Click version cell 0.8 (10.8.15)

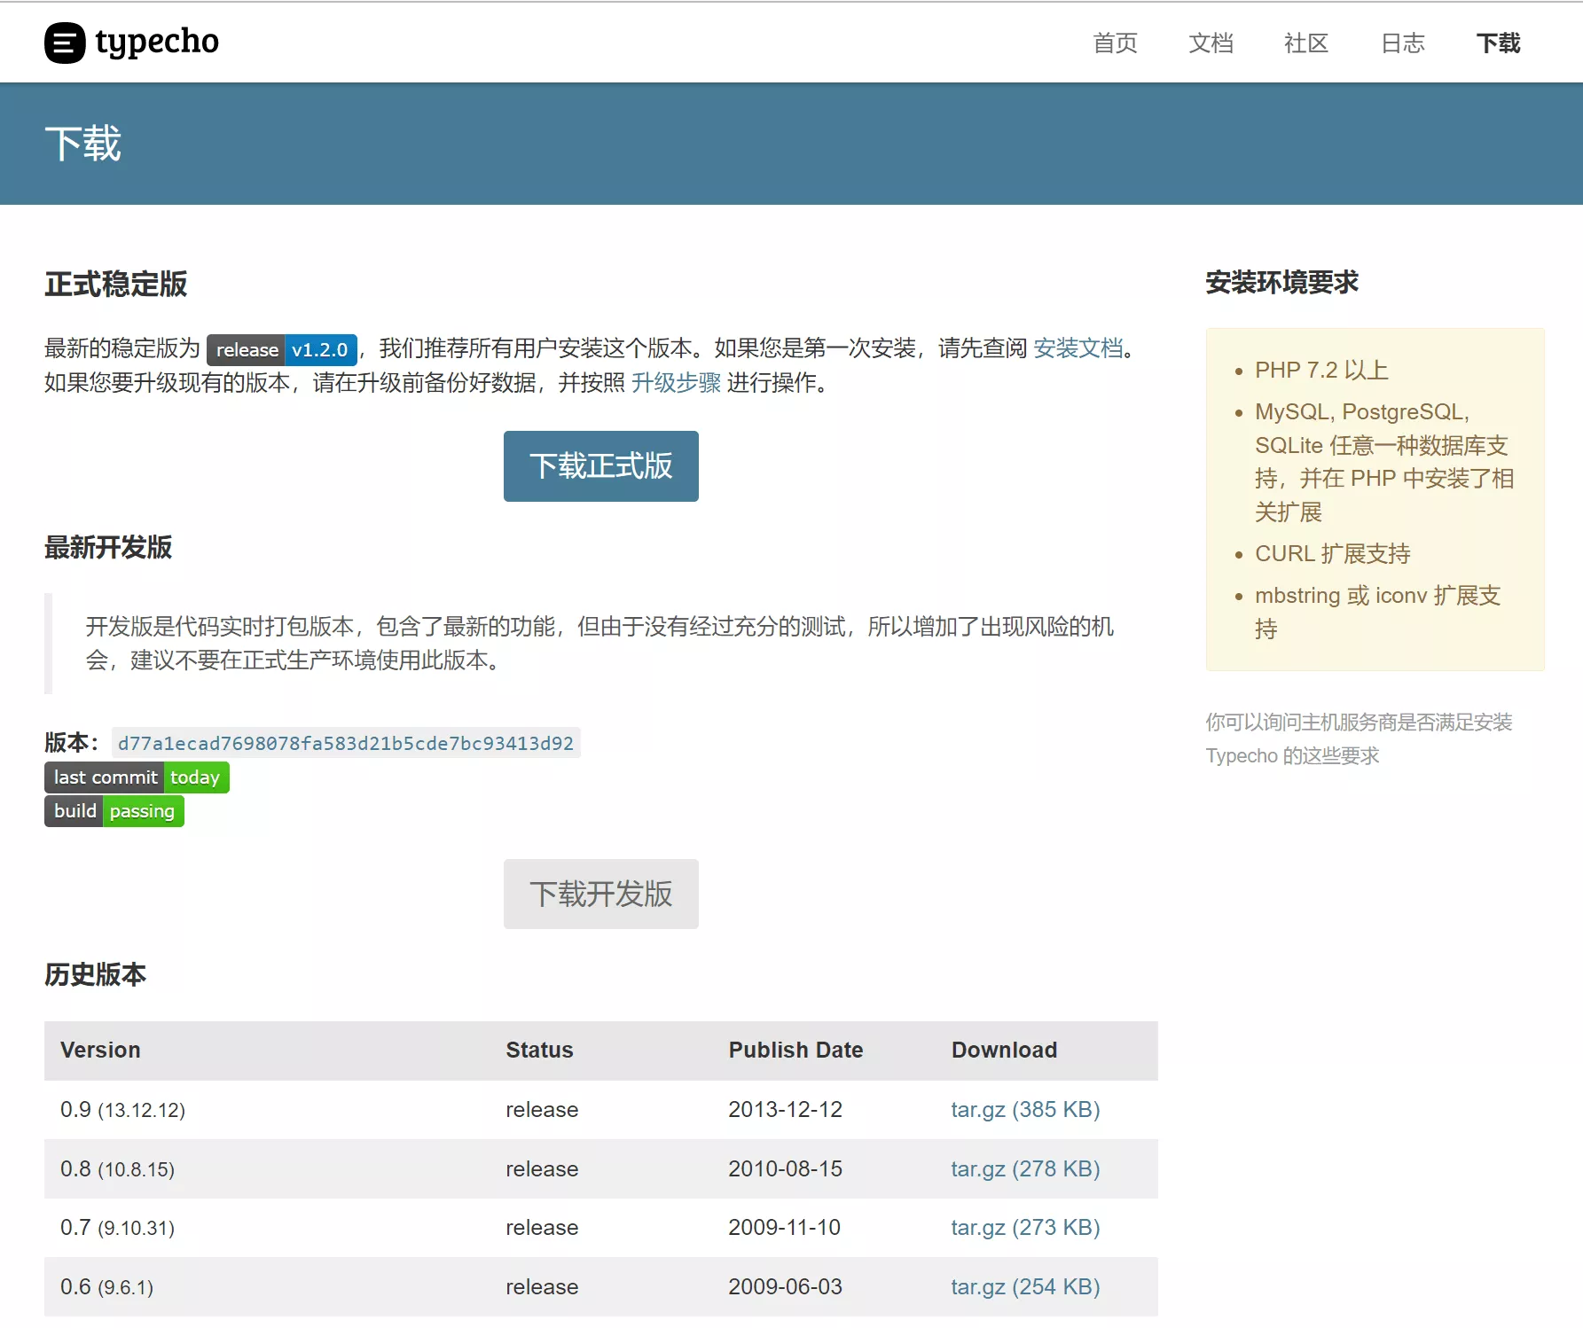pos(117,1169)
